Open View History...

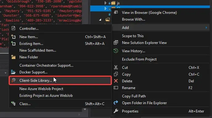coord(161,51)
